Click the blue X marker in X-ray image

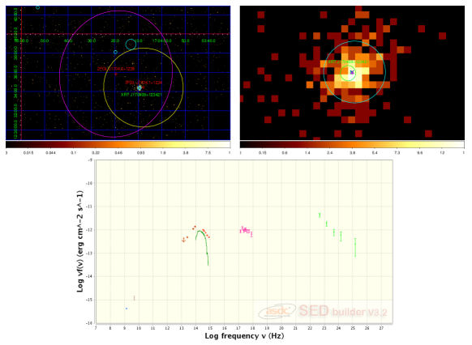(x=352, y=72)
